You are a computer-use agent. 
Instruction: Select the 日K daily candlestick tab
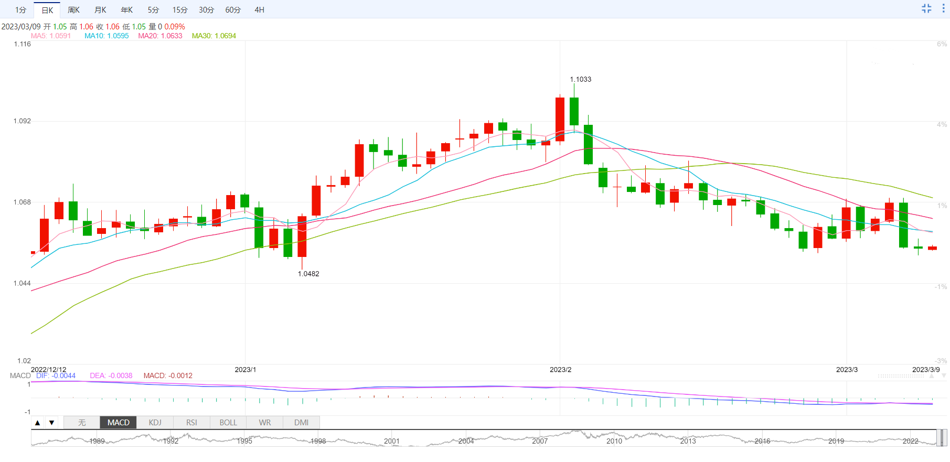pos(47,10)
